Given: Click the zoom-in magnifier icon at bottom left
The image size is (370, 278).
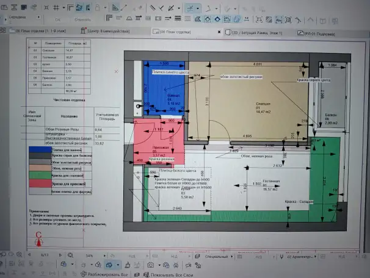Looking at the screenshot, I should coord(20,254).
